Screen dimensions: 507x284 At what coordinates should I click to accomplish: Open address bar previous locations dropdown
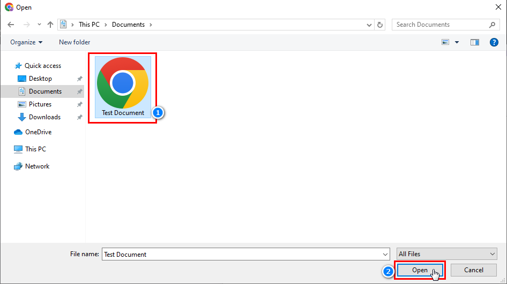(369, 25)
